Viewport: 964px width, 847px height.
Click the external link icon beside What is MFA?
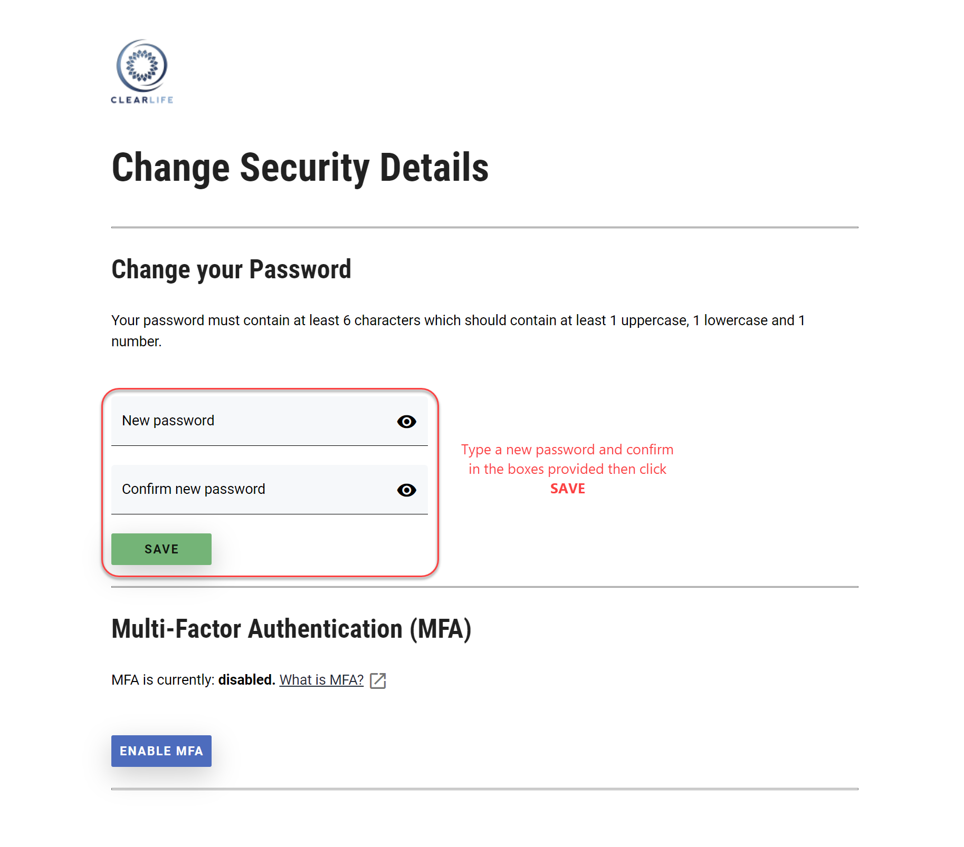(378, 680)
